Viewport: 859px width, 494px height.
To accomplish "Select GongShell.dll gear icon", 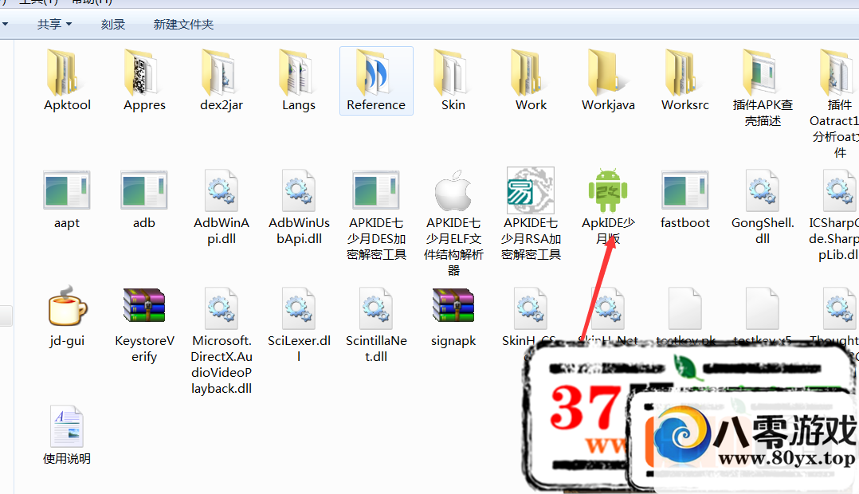I will [x=763, y=191].
